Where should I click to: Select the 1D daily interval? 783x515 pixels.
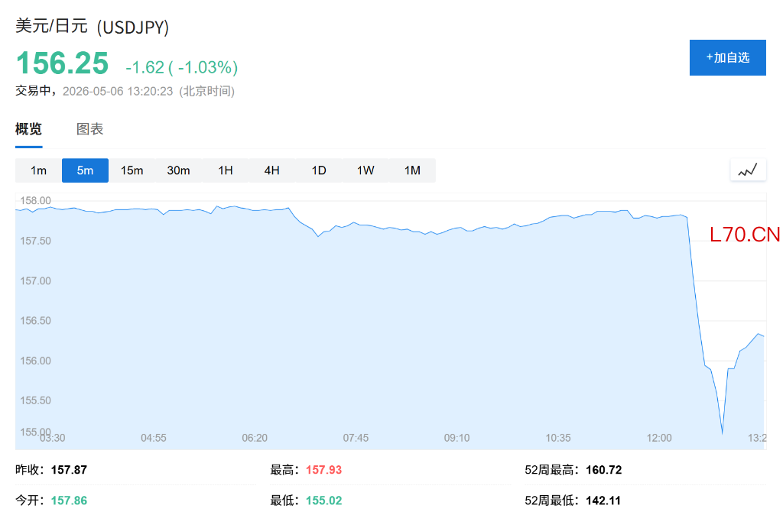(x=319, y=170)
